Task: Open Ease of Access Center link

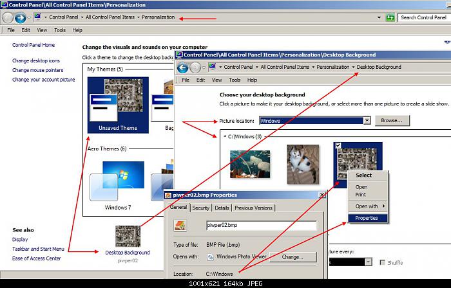Action: pos(37,258)
